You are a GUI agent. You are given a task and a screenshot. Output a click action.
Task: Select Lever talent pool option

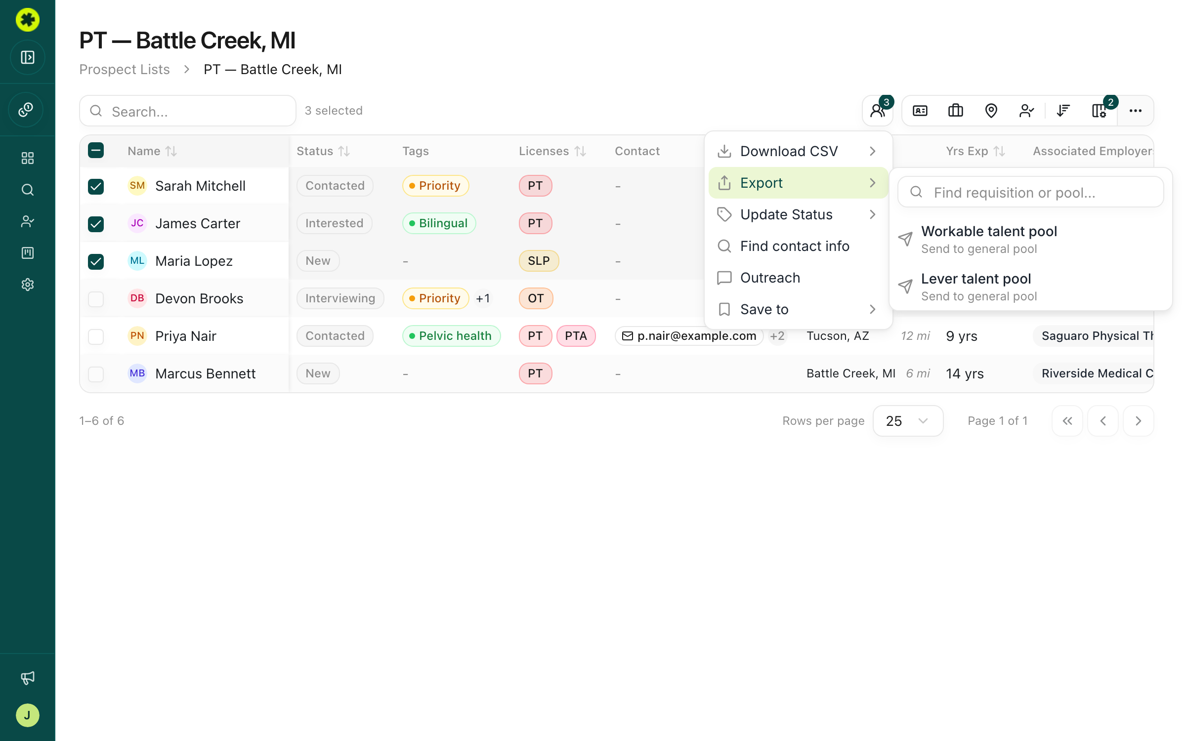[x=1031, y=287]
